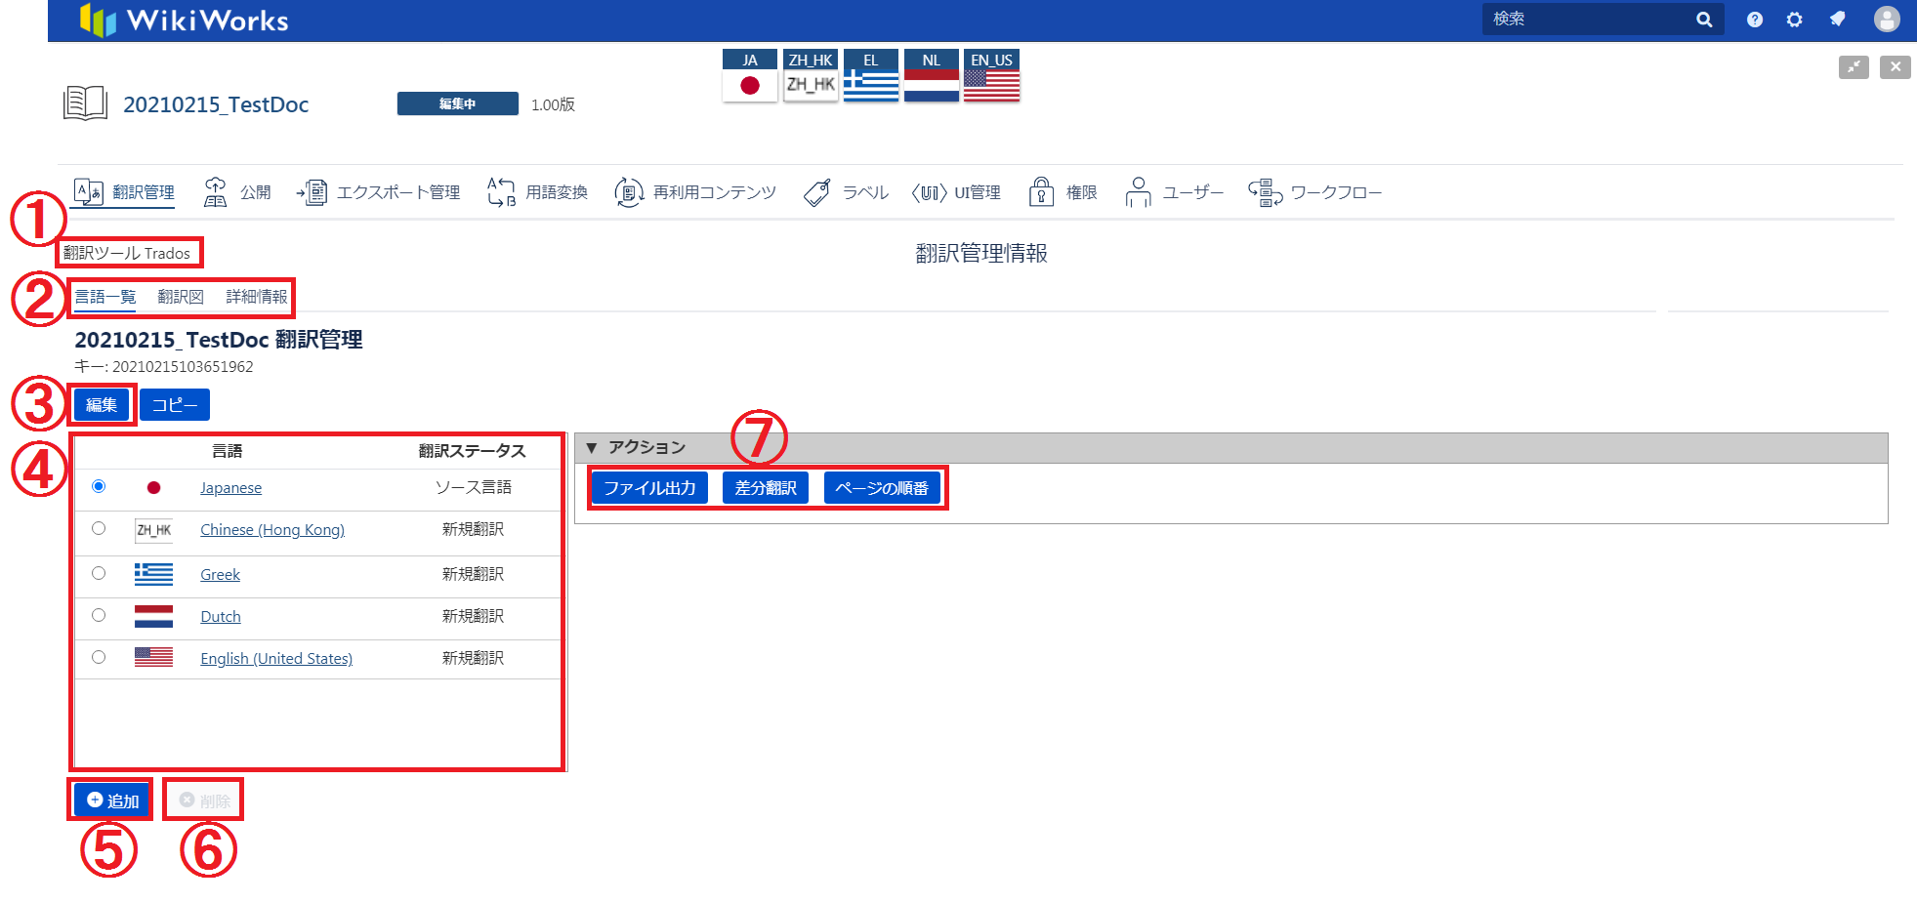Open settings gear icon in header
Viewport: 1917px width, 903px height.
pos(1794,20)
